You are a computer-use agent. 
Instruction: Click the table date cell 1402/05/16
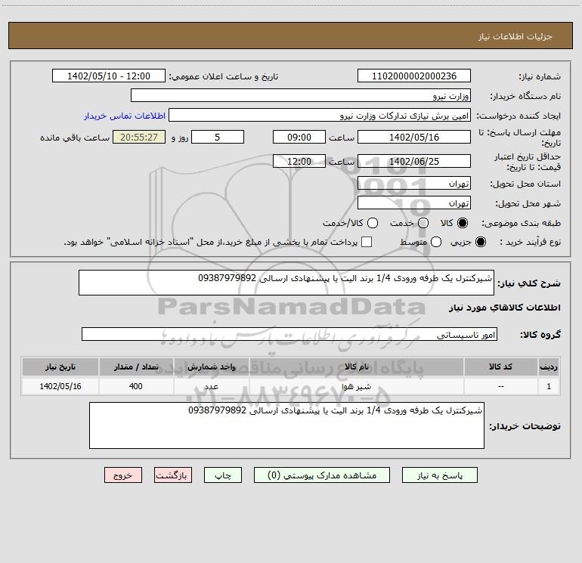[x=60, y=386]
